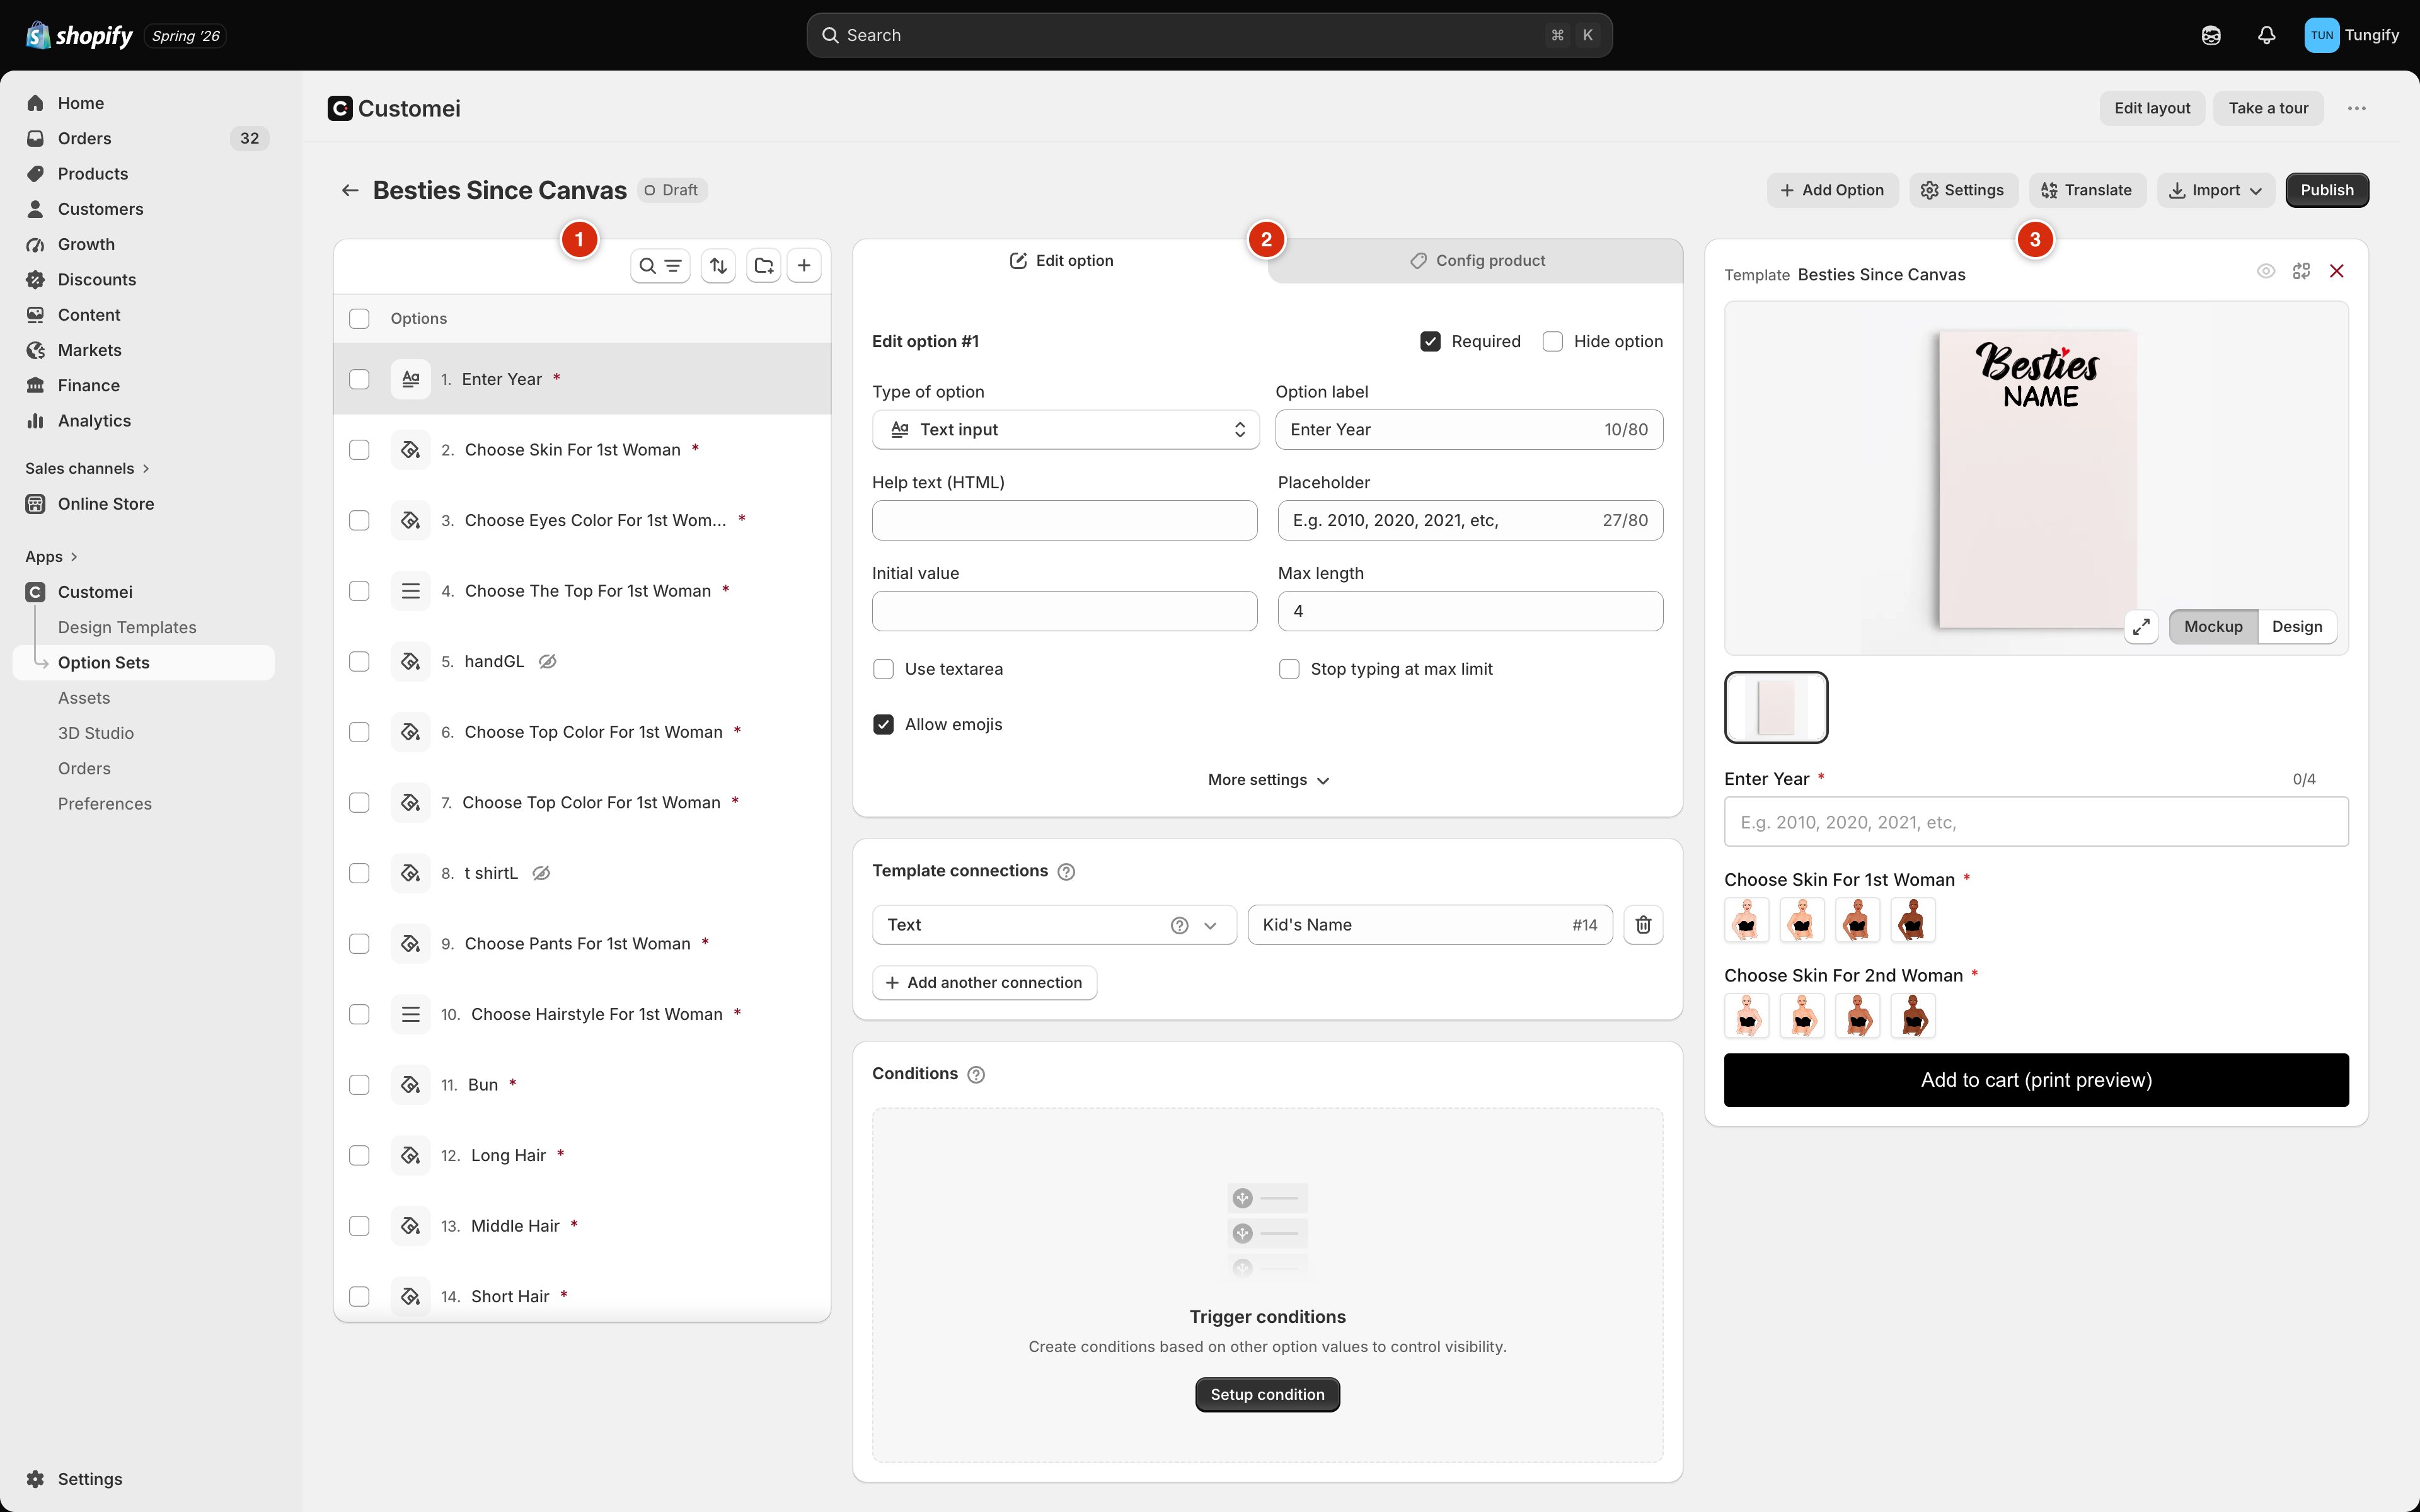Image resolution: width=2420 pixels, height=1512 pixels.
Task: Click the Max length input field
Action: pyautogui.click(x=1470, y=611)
